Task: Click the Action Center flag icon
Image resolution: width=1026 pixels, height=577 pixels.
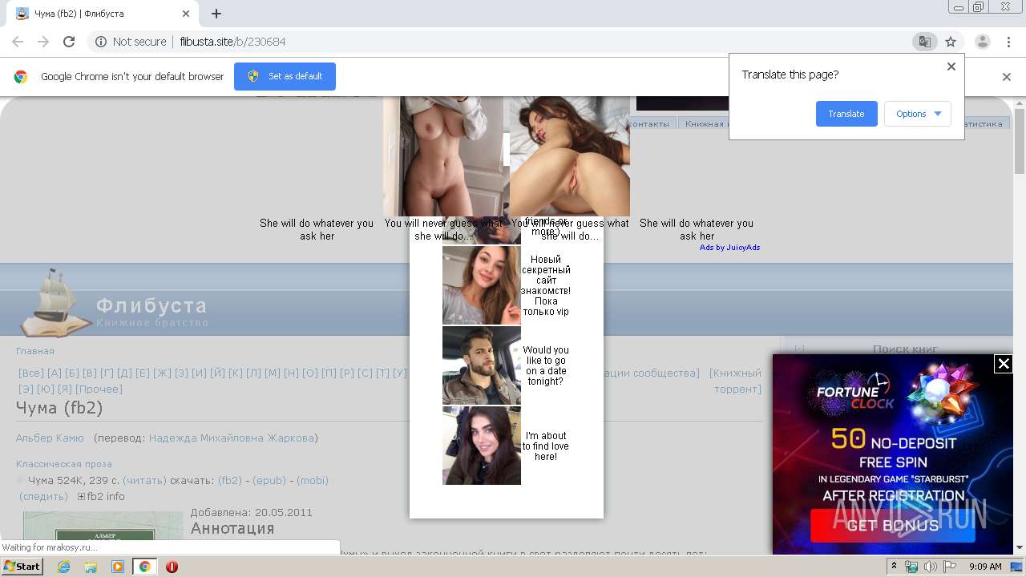Action: (x=949, y=567)
